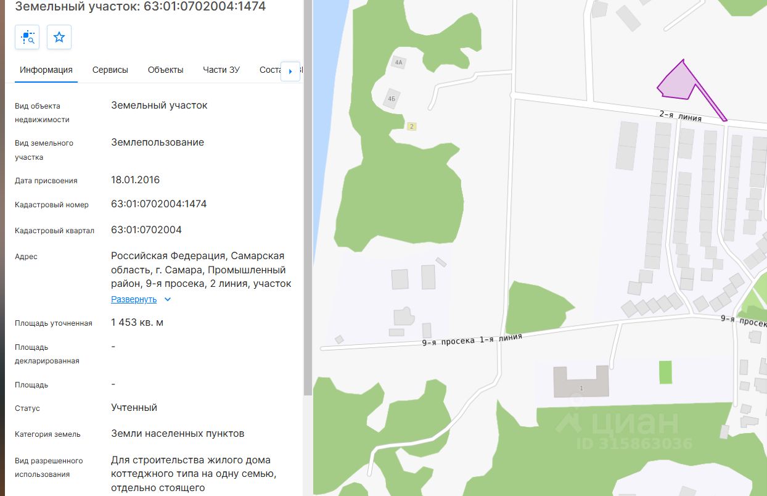Click the 2-я линия street label
767x496 pixels.
pyautogui.click(x=680, y=115)
